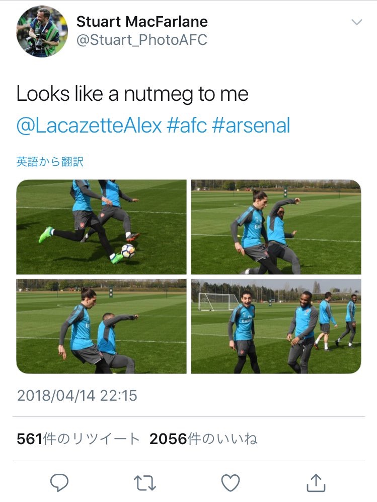Tap the retweet arrows icon
This screenshot has height=502, width=377.
coord(145,483)
